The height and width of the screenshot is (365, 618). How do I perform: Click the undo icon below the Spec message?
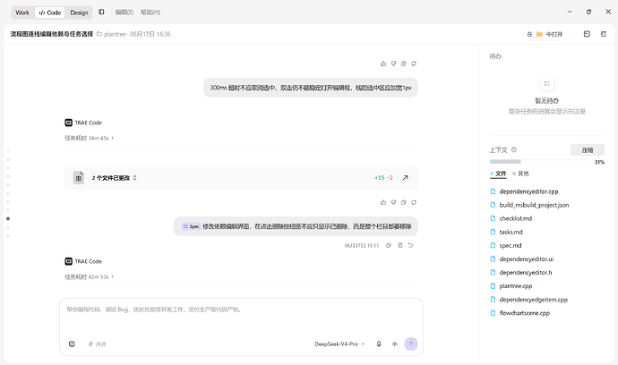point(410,245)
